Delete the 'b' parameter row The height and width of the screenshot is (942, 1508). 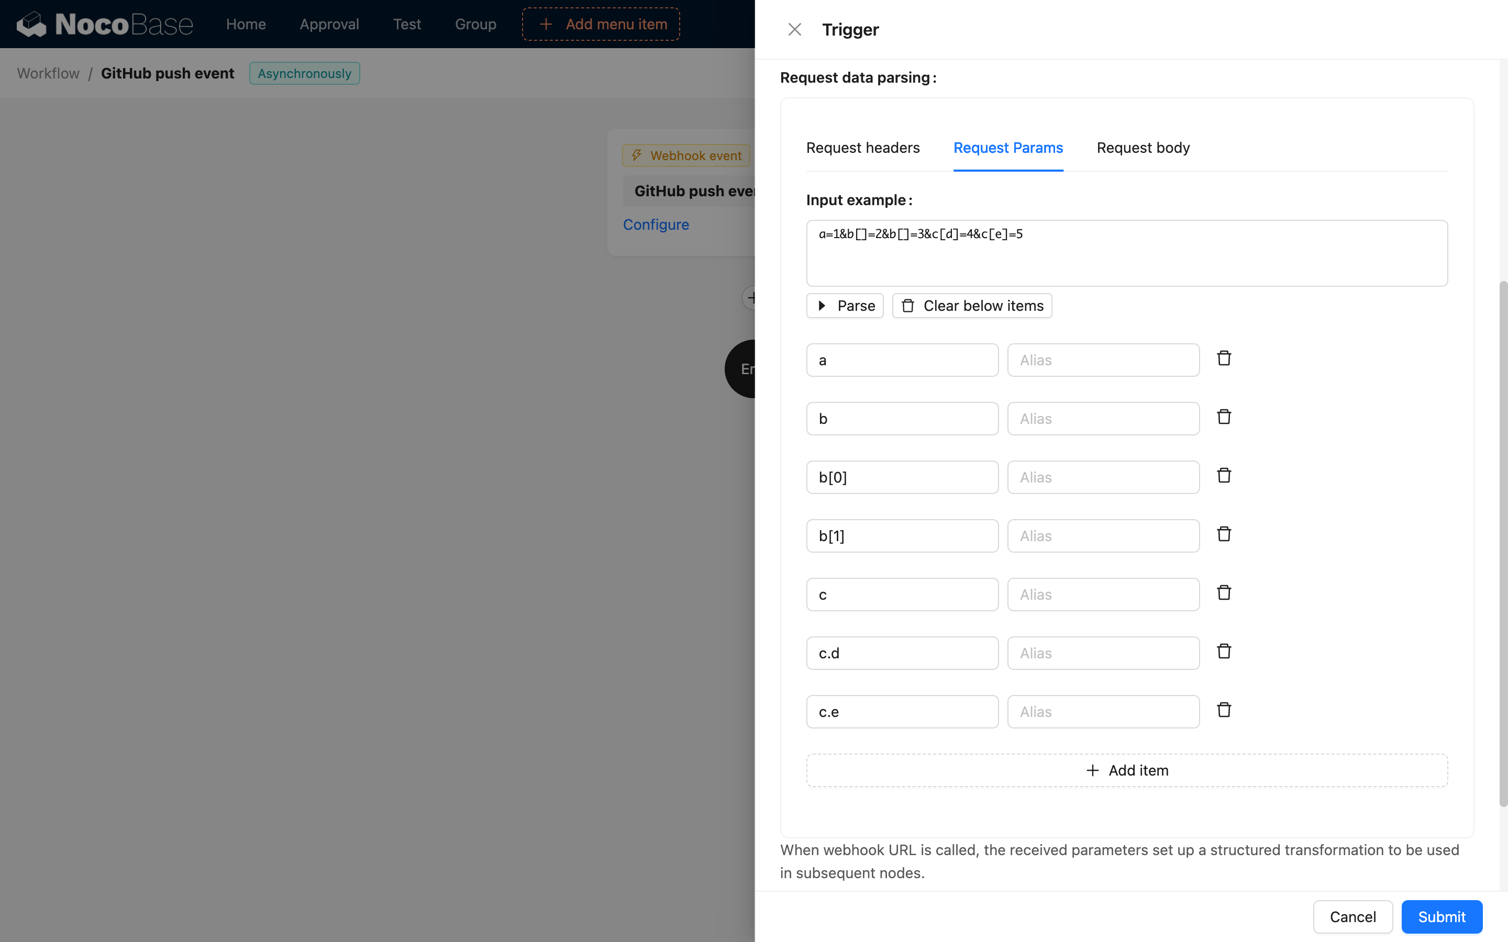tap(1224, 417)
